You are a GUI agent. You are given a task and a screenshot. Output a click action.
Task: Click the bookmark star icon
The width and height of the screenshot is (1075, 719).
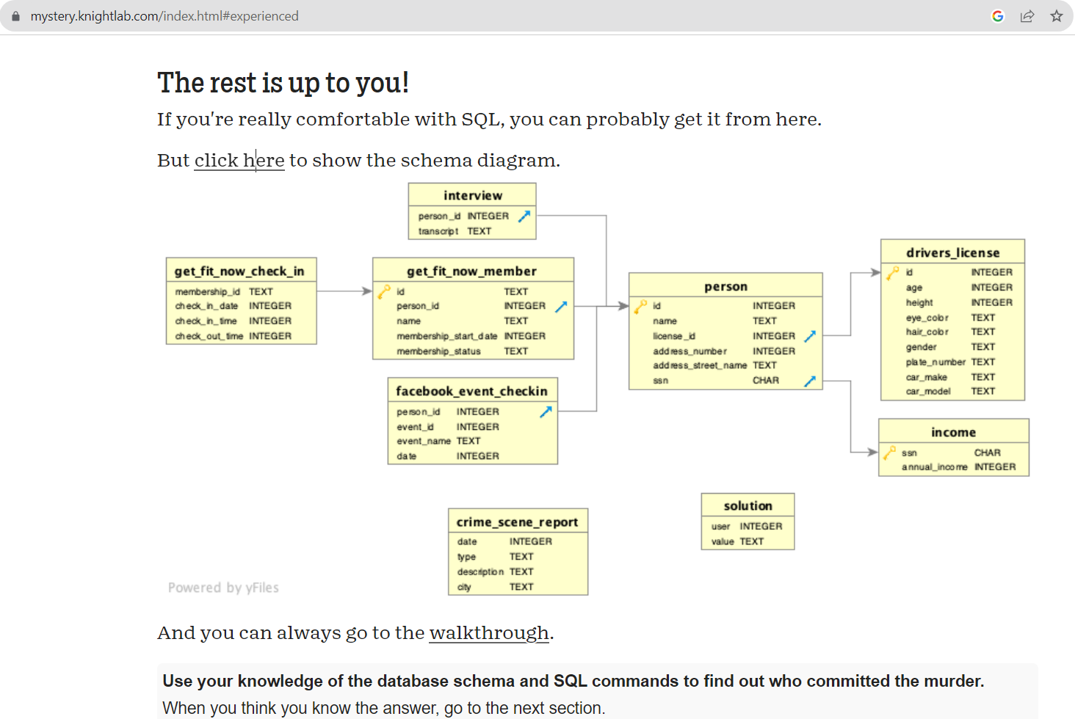pos(1056,16)
